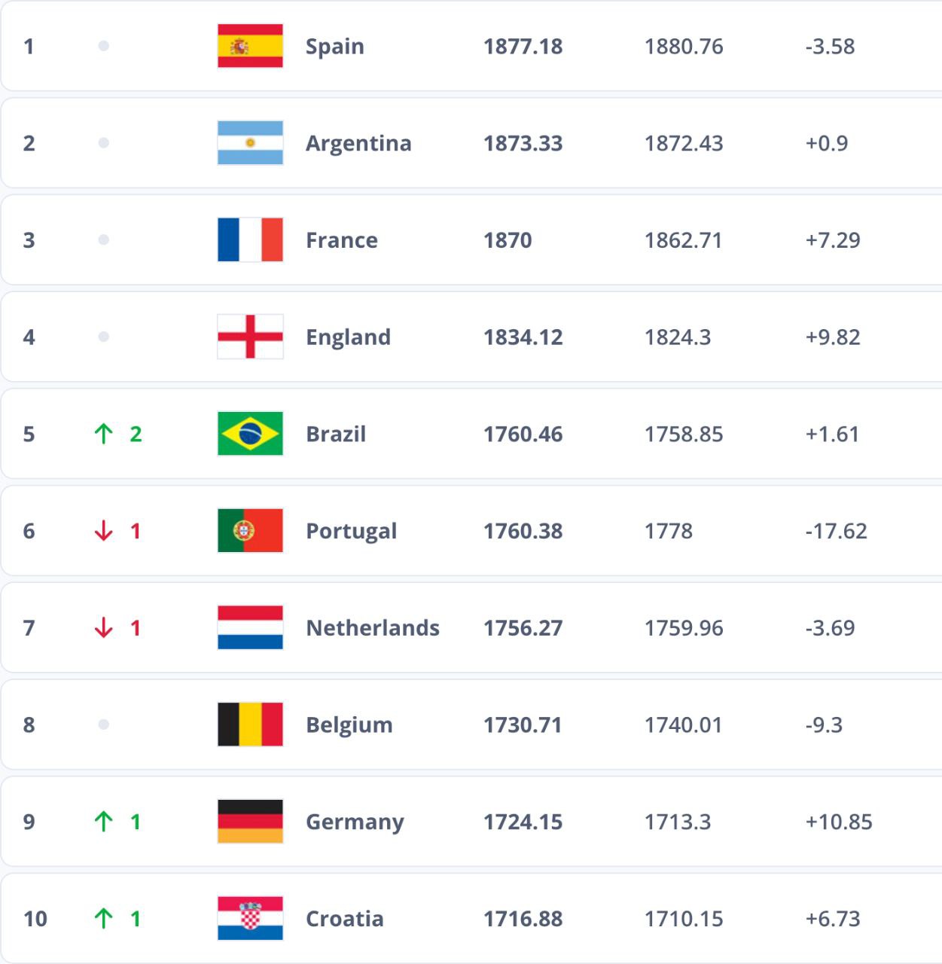Click the Netherlands ranking row number 7
This screenshot has width=942, height=964.
[x=29, y=628]
